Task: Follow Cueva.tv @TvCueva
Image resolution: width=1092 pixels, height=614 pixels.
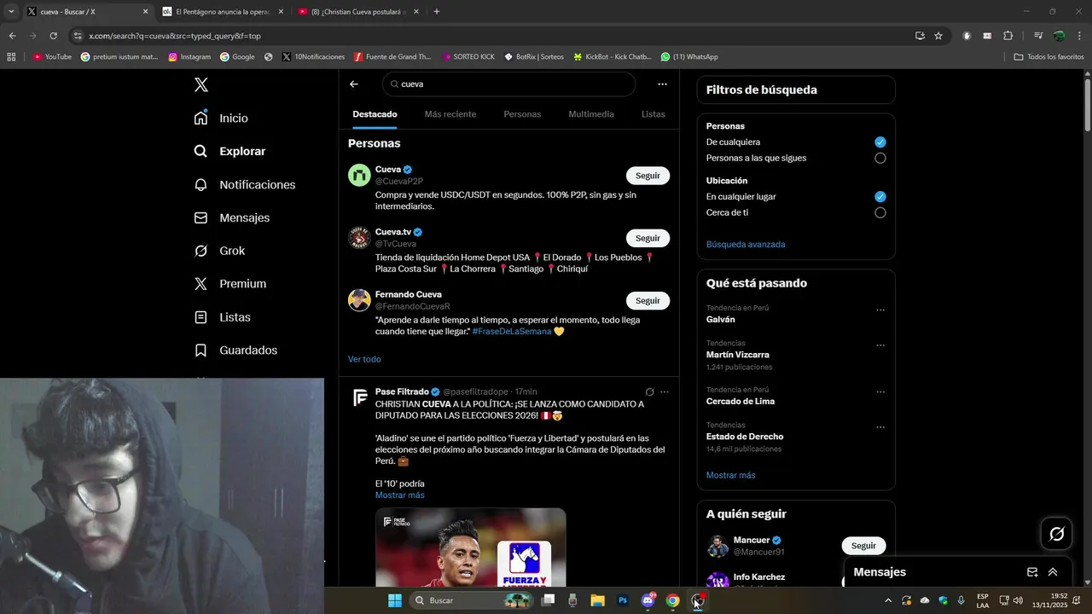Action: (x=648, y=238)
